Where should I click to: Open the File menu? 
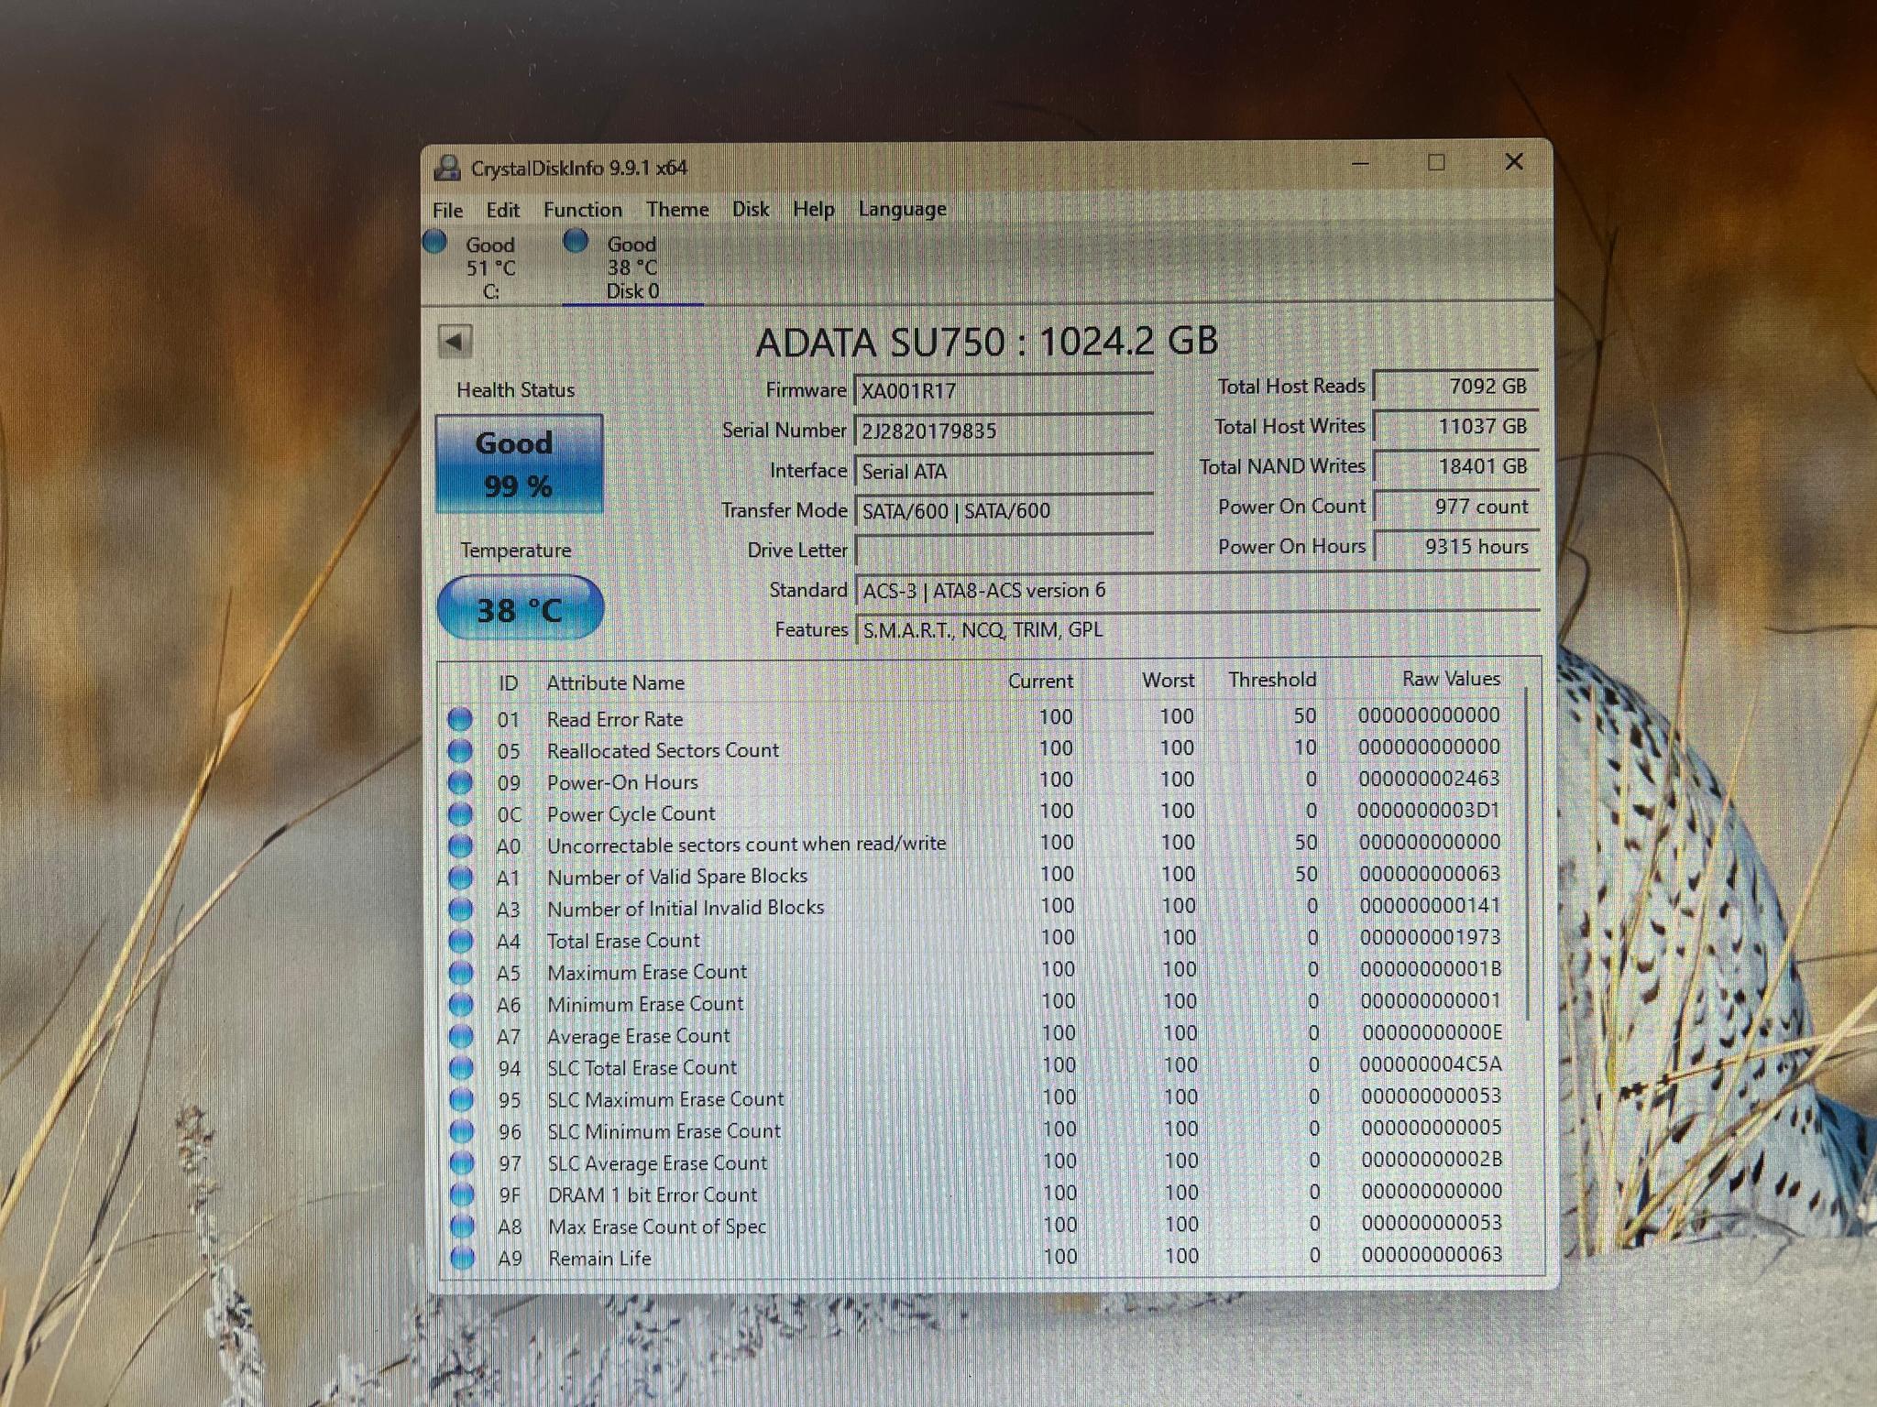(x=447, y=210)
